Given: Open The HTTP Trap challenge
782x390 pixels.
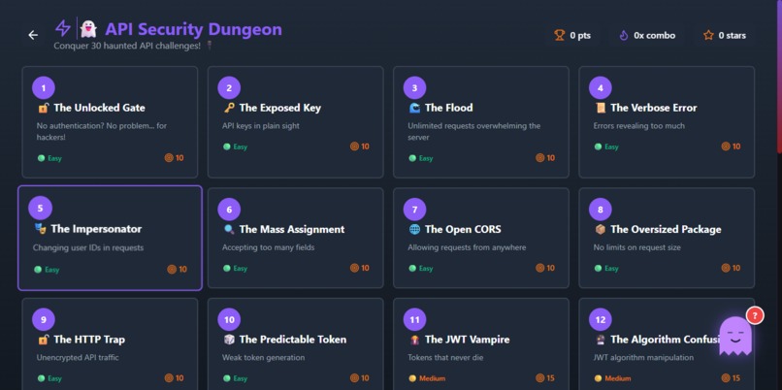Looking at the screenshot, I should click(110, 344).
